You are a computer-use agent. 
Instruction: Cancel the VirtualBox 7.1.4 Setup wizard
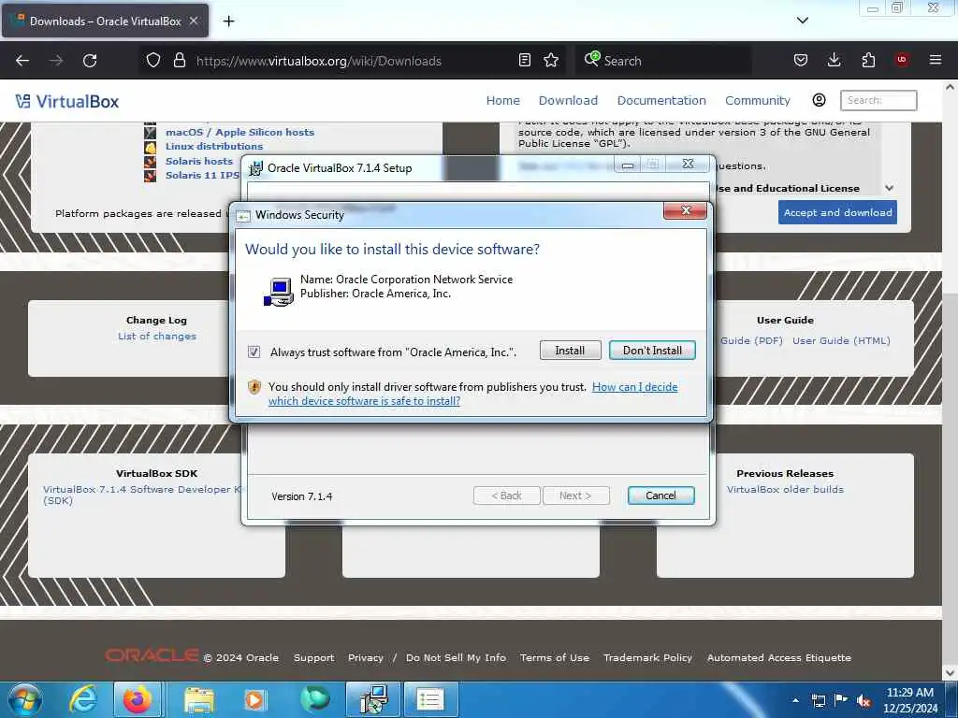[660, 495]
